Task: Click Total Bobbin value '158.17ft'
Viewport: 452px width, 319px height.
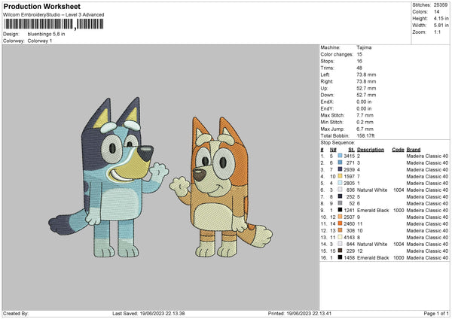Action: (x=365, y=135)
